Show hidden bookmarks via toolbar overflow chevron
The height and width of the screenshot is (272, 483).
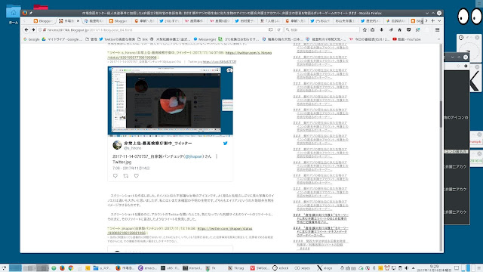(438, 39)
